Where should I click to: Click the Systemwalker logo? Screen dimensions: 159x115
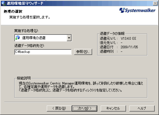[x=137, y=10]
